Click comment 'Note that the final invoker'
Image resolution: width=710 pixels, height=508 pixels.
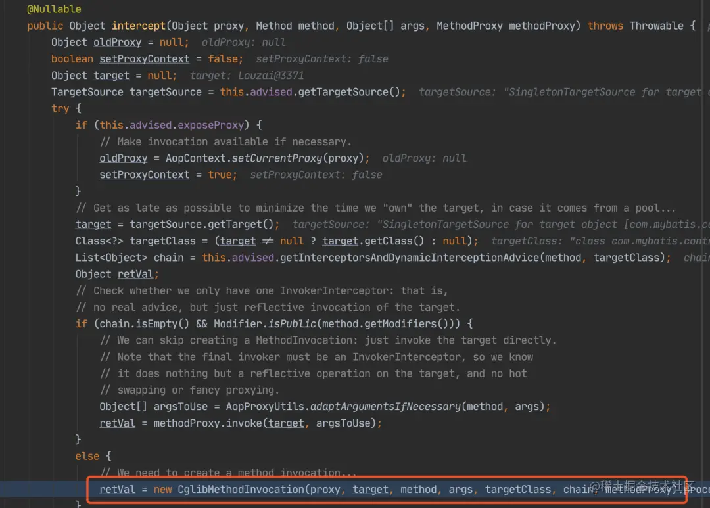(x=316, y=357)
